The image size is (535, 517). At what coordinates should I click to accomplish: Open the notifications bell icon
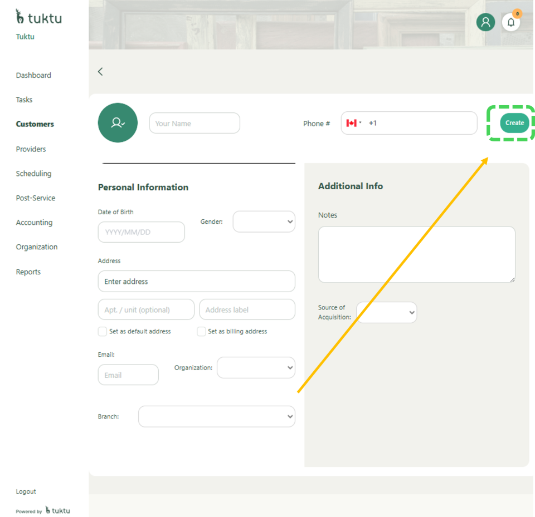510,22
